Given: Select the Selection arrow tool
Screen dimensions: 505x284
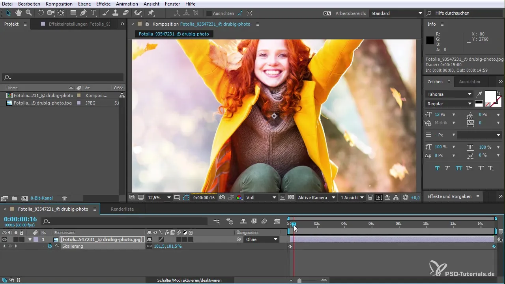Looking at the screenshot, I should pos(9,13).
